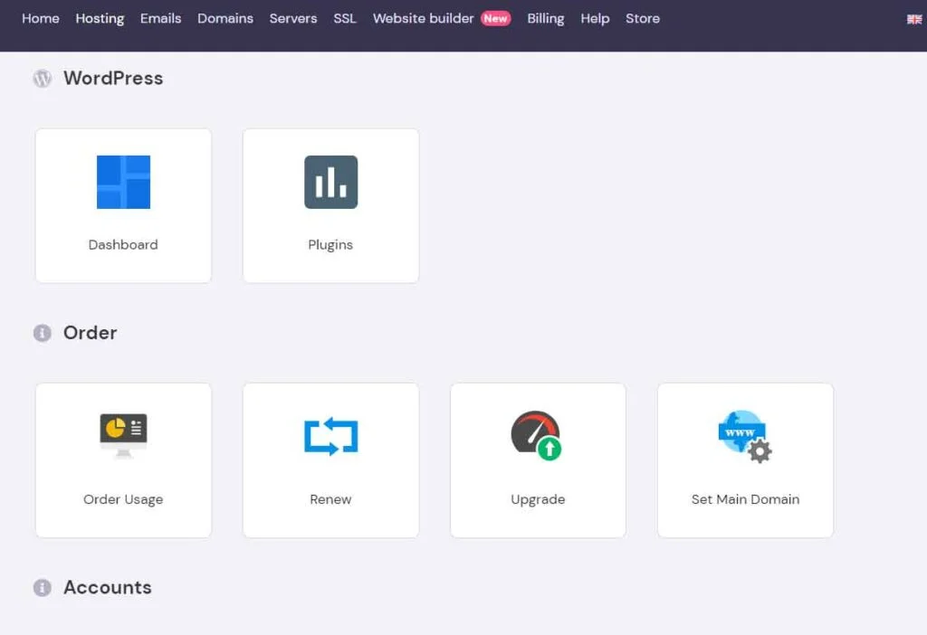The image size is (927, 635).
Task: Click the New badge beside Website builder
Action: click(495, 18)
